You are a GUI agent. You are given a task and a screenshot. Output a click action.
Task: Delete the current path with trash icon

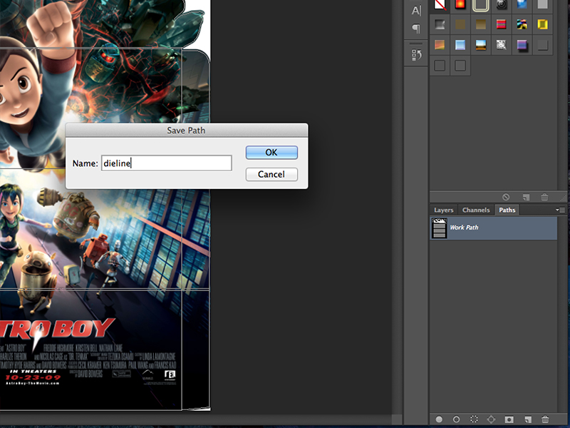545,419
